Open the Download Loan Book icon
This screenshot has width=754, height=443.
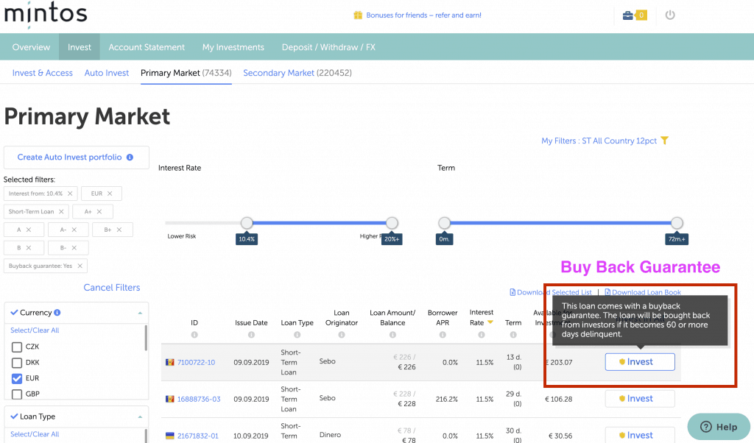tap(607, 292)
